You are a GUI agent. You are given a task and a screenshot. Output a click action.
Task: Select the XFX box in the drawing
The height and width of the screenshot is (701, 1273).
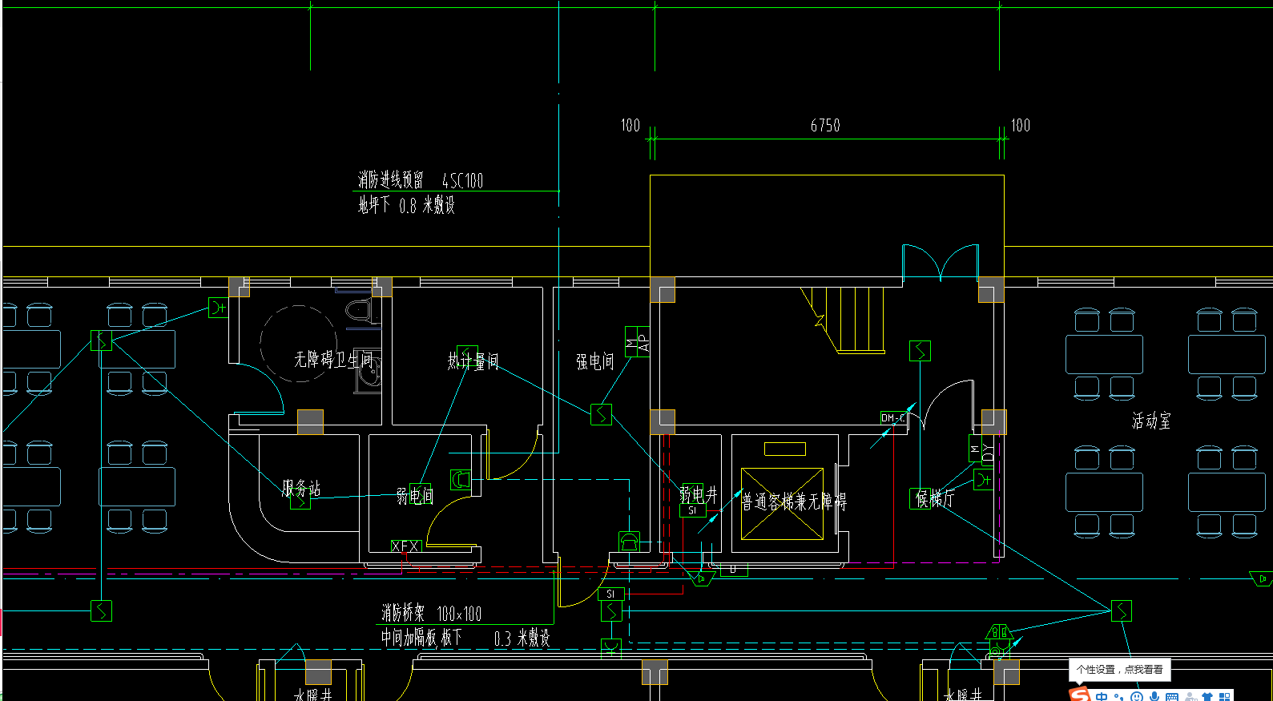coord(405,546)
